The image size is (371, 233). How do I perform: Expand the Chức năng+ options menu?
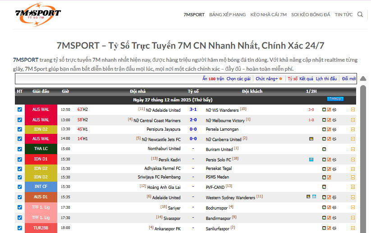pyautogui.click(x=269, y=78)
